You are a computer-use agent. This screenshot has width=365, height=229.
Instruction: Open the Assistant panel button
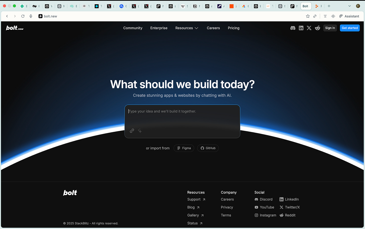(349, 16)
